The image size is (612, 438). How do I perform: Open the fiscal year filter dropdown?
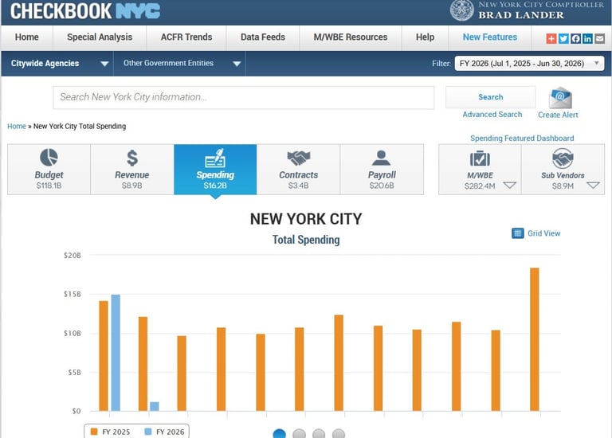(x=529, y=63)
